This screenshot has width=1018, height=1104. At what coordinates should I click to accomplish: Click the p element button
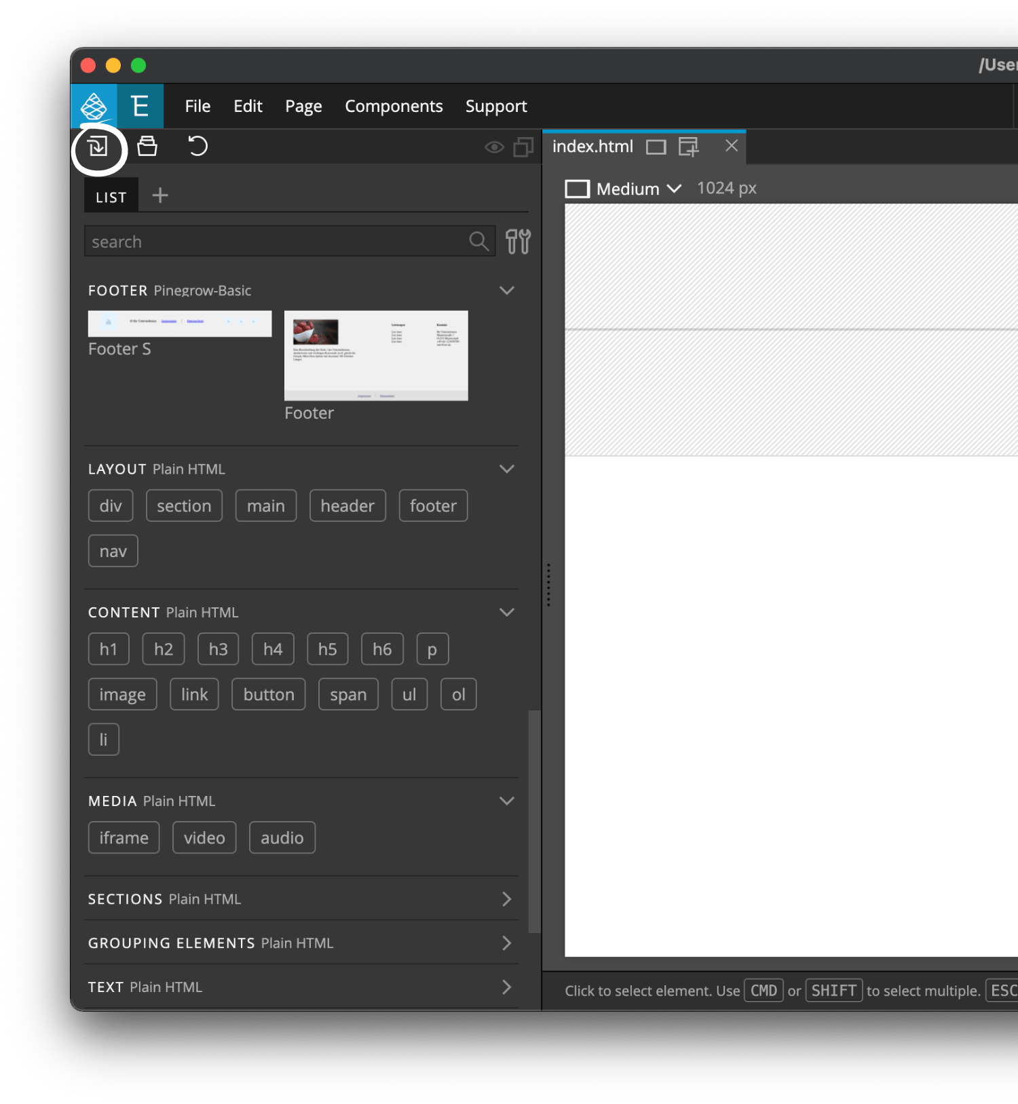tap(432, 649)
